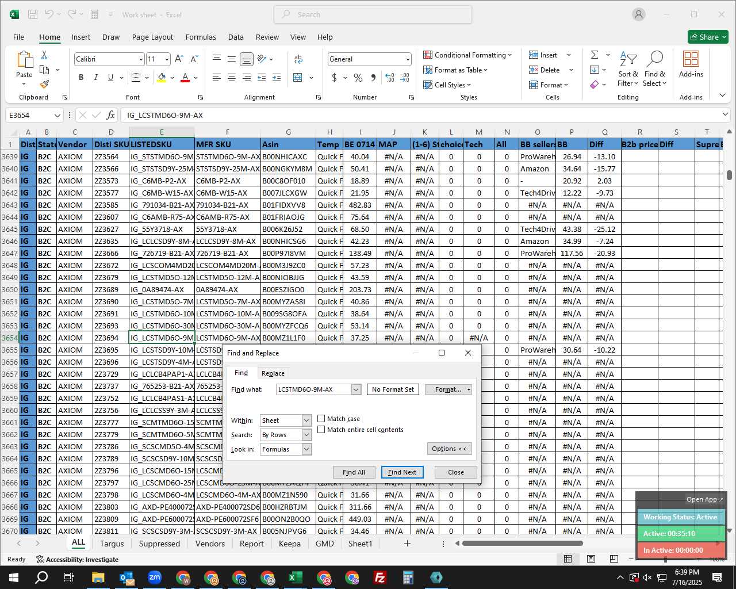Click the Cut scissors icon

click(44, 55)
